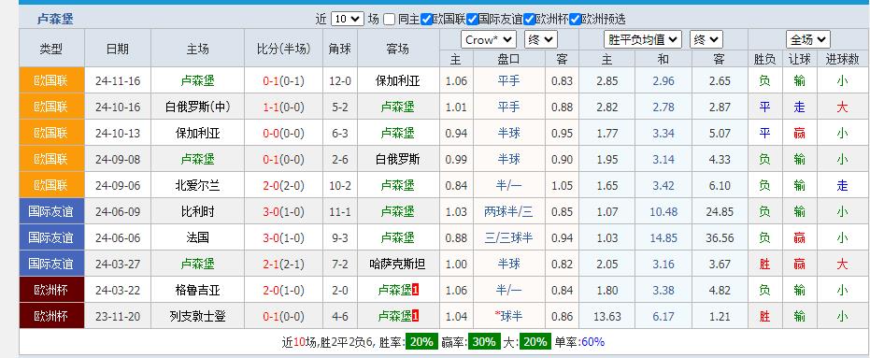Click opponent 保加利亚 in the away column
This screenshot has width=870, height=358.
coord(398,81)
